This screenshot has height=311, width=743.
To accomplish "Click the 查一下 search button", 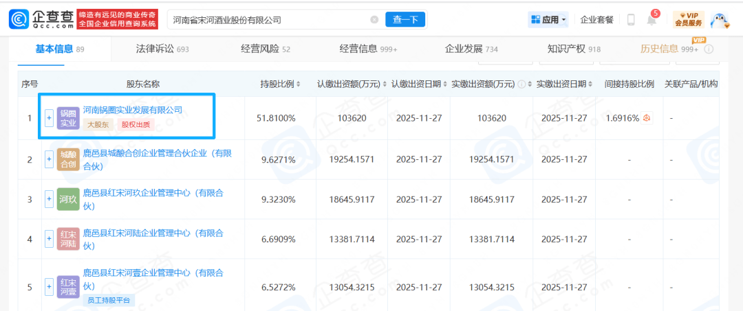I will [405, 19].
